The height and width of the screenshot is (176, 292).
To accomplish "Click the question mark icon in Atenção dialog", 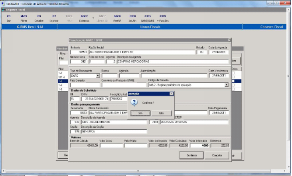I will click(x=134, y=102).
